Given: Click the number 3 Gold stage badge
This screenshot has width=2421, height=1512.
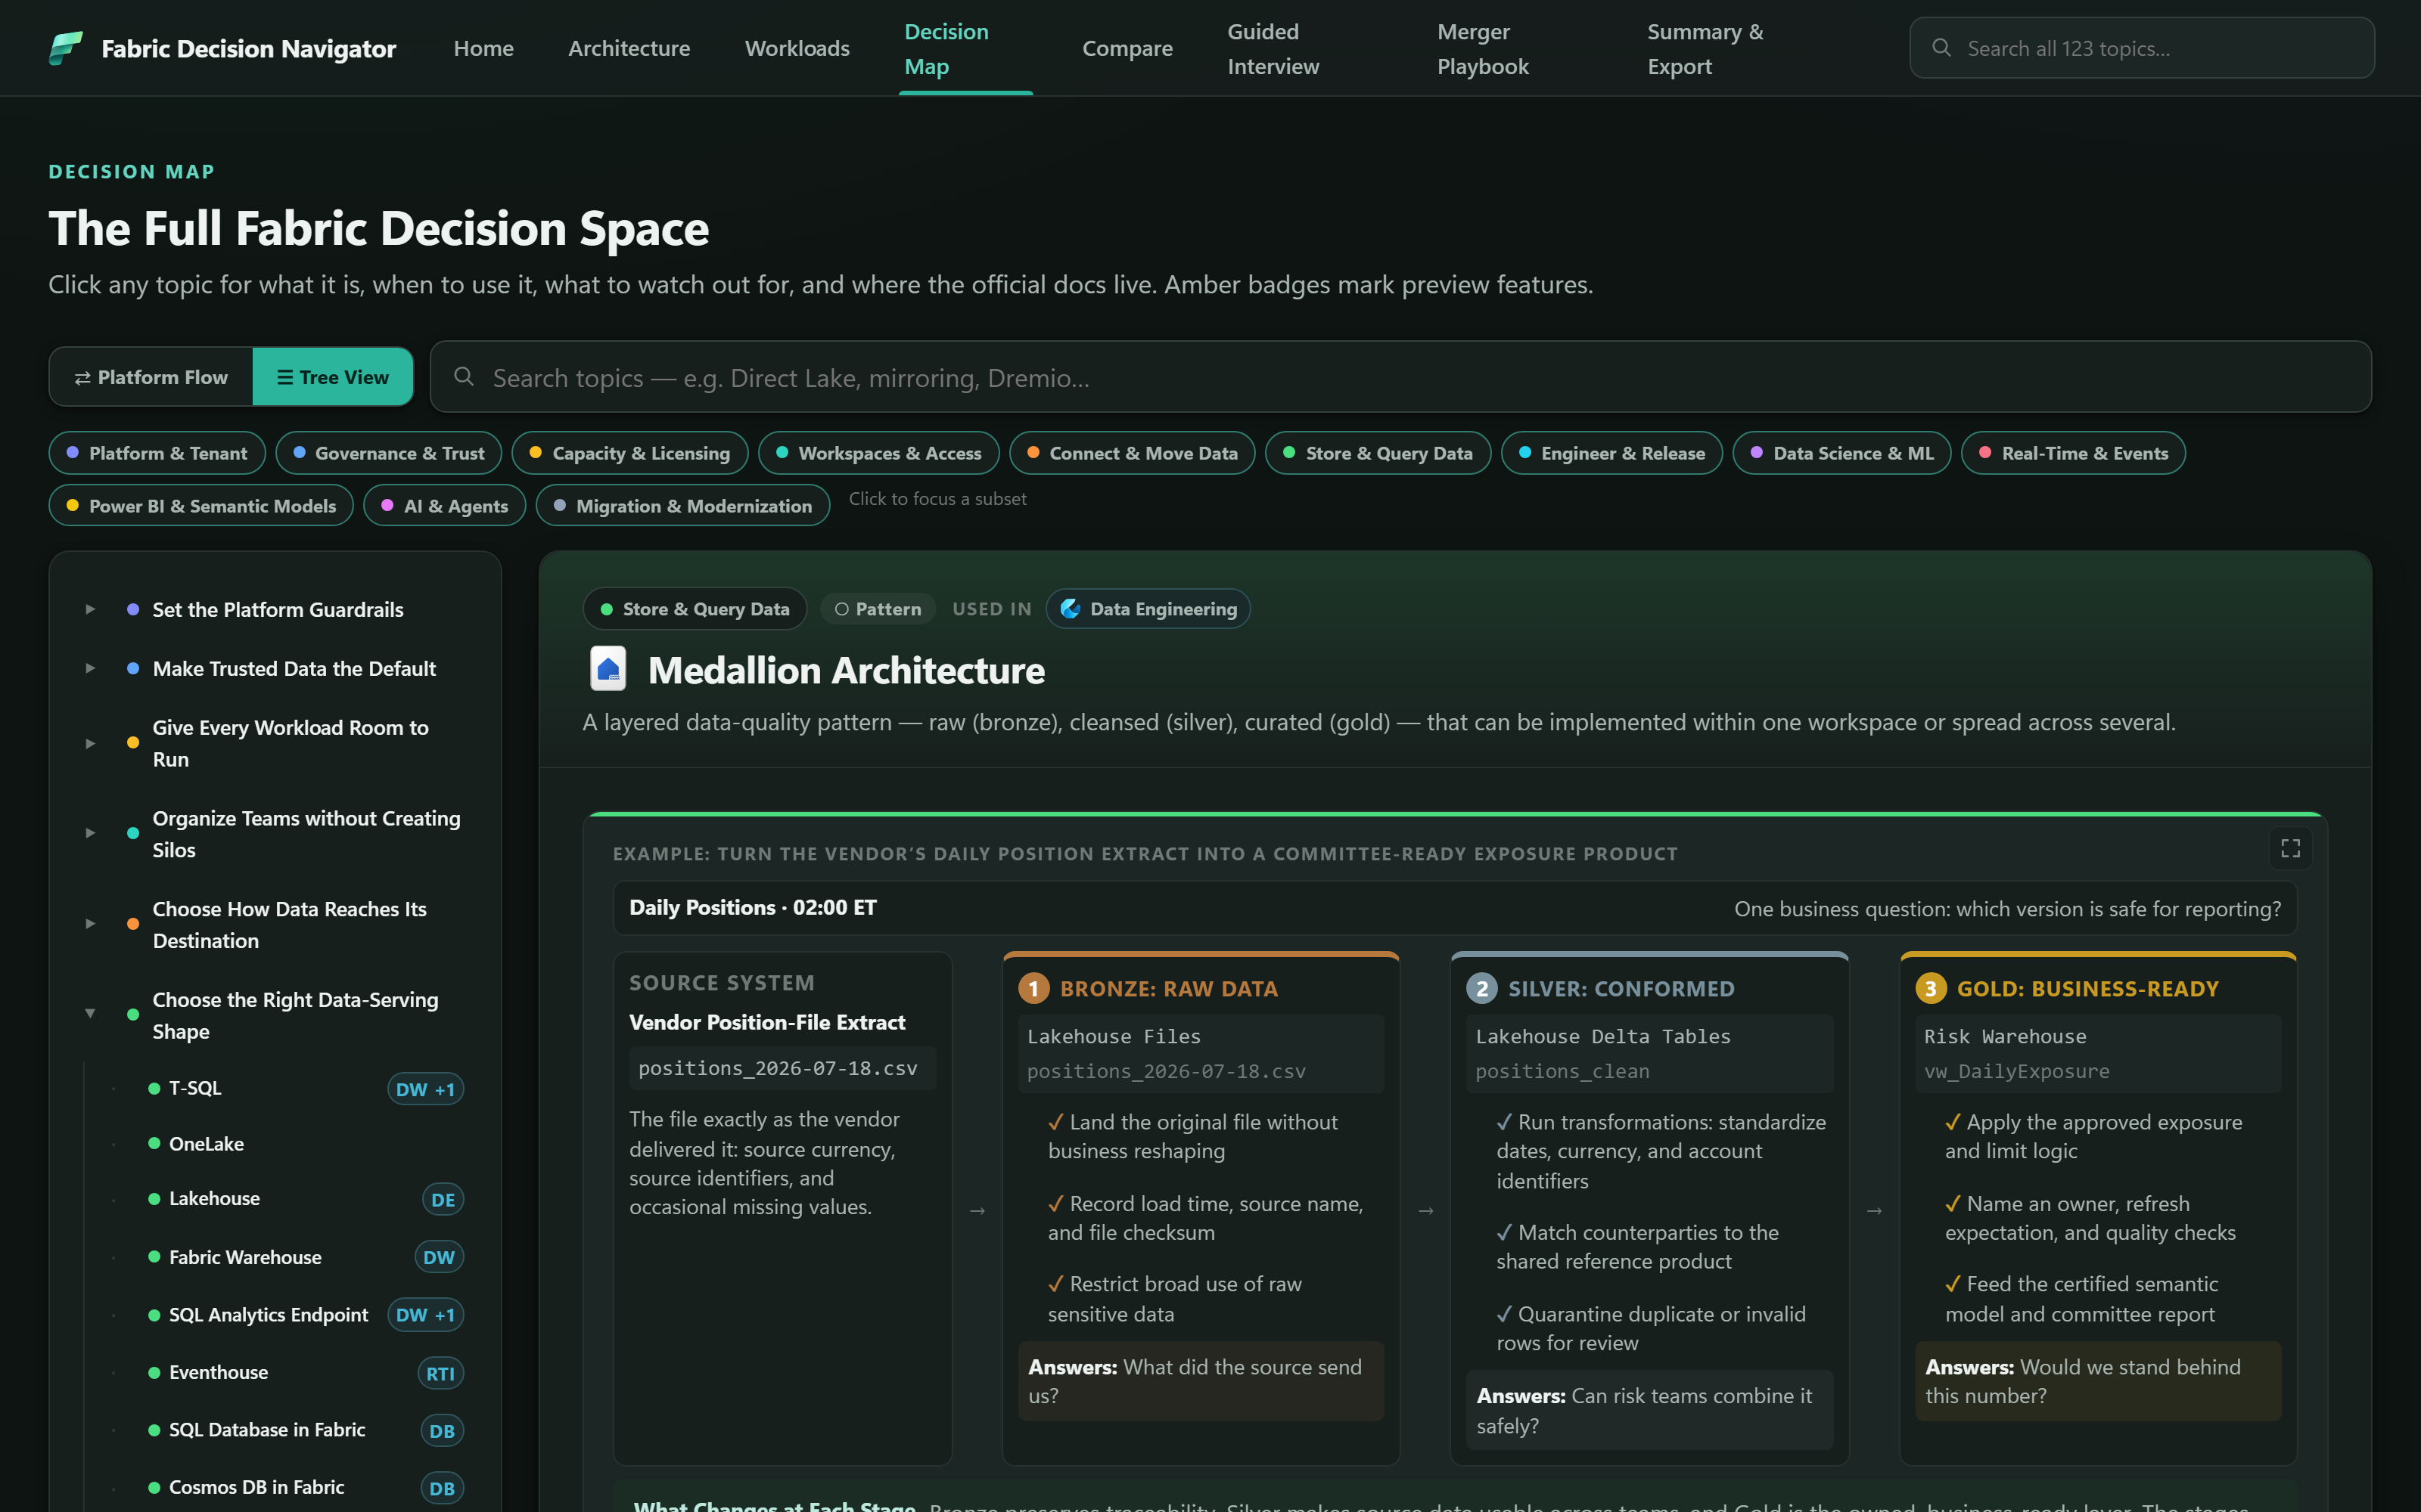Looking at the screenshot, I should point(1931,988).
